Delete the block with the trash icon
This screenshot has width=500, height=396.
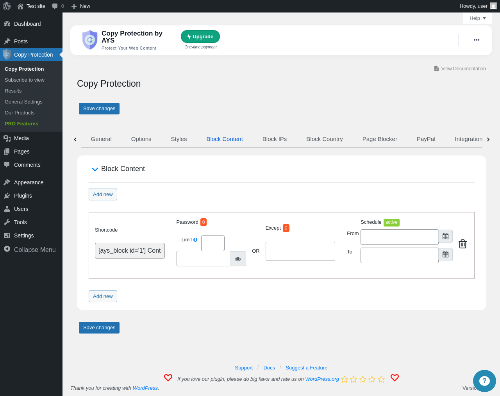tap(462, 244)
